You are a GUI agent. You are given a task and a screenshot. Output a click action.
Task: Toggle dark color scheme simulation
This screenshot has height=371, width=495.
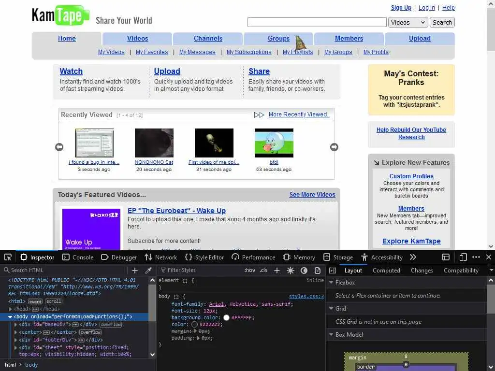tap(304, 271)
